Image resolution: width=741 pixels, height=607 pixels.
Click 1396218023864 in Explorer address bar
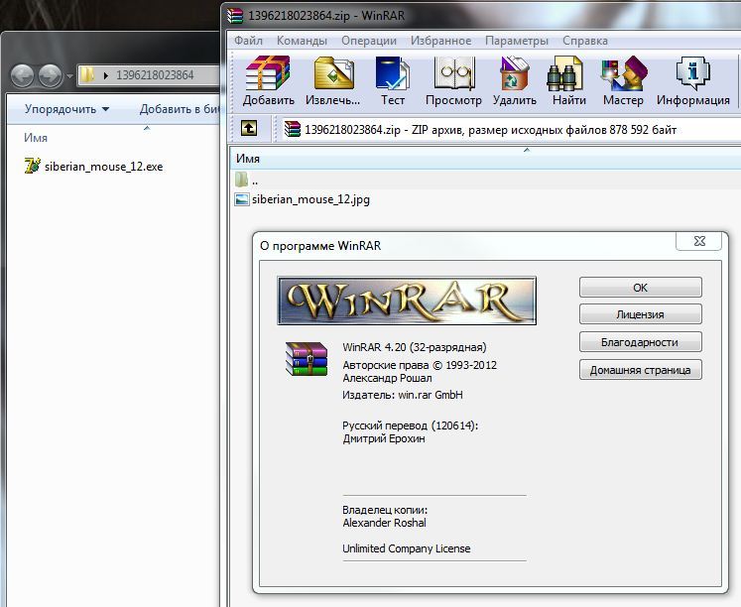pyautogui.click(x=155, y=75)
